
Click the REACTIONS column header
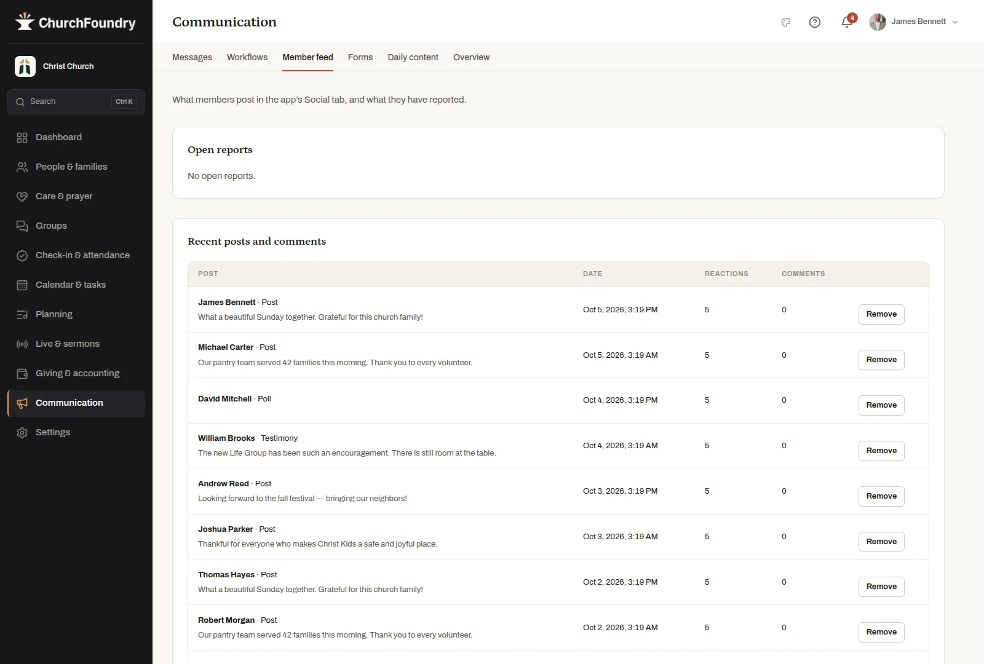tap(726, 274)
